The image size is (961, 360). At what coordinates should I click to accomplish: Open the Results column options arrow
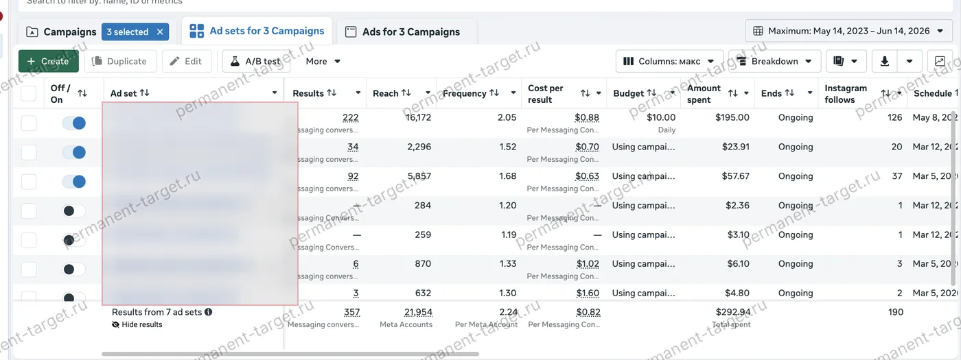pyautogui.click(x=358, y=93)
